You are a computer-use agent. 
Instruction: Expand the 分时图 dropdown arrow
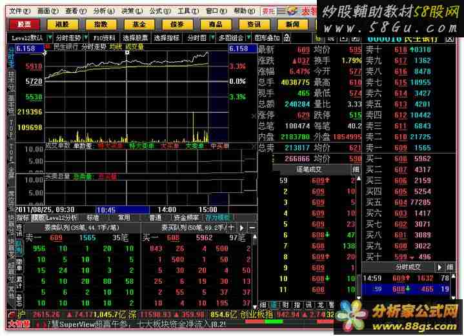coord(212,38)
